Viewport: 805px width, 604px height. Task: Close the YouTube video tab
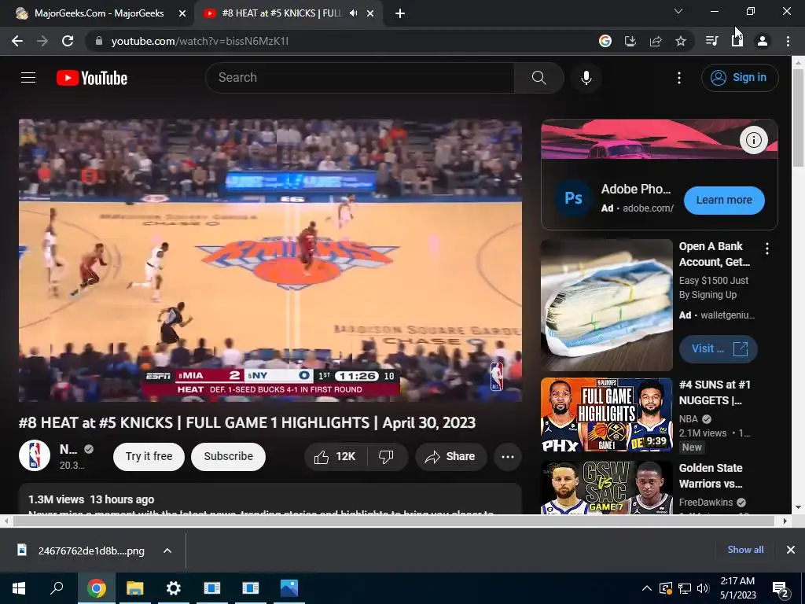[x=370, y=13]
